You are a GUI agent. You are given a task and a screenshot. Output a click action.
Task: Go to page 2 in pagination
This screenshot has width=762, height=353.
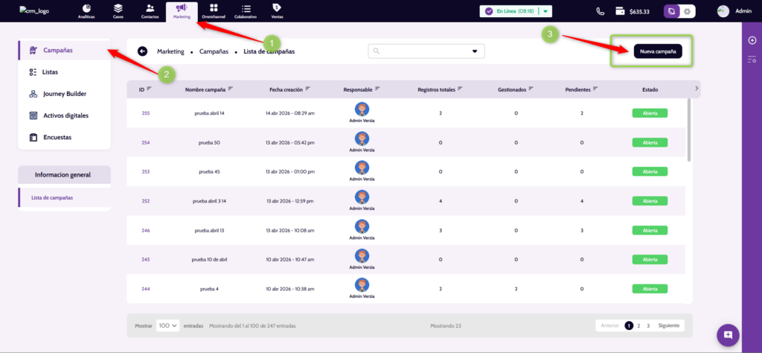pyautogui.click(x=638, y=325)
